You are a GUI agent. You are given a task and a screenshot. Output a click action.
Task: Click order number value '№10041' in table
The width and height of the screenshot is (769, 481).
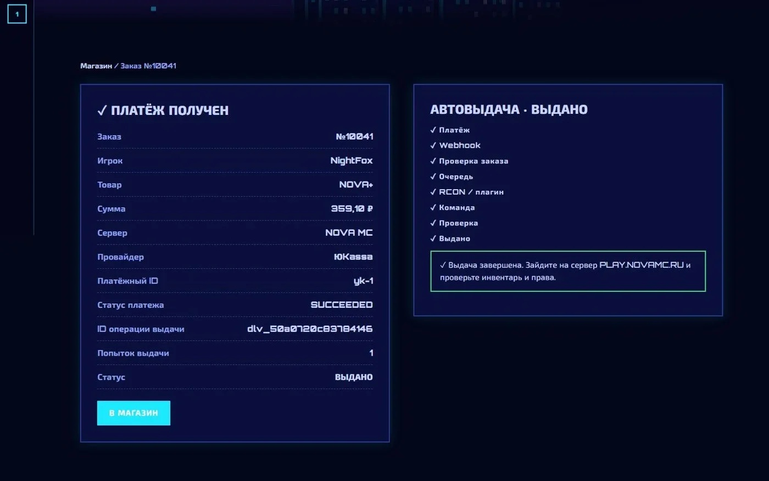[x=354, y=136]
